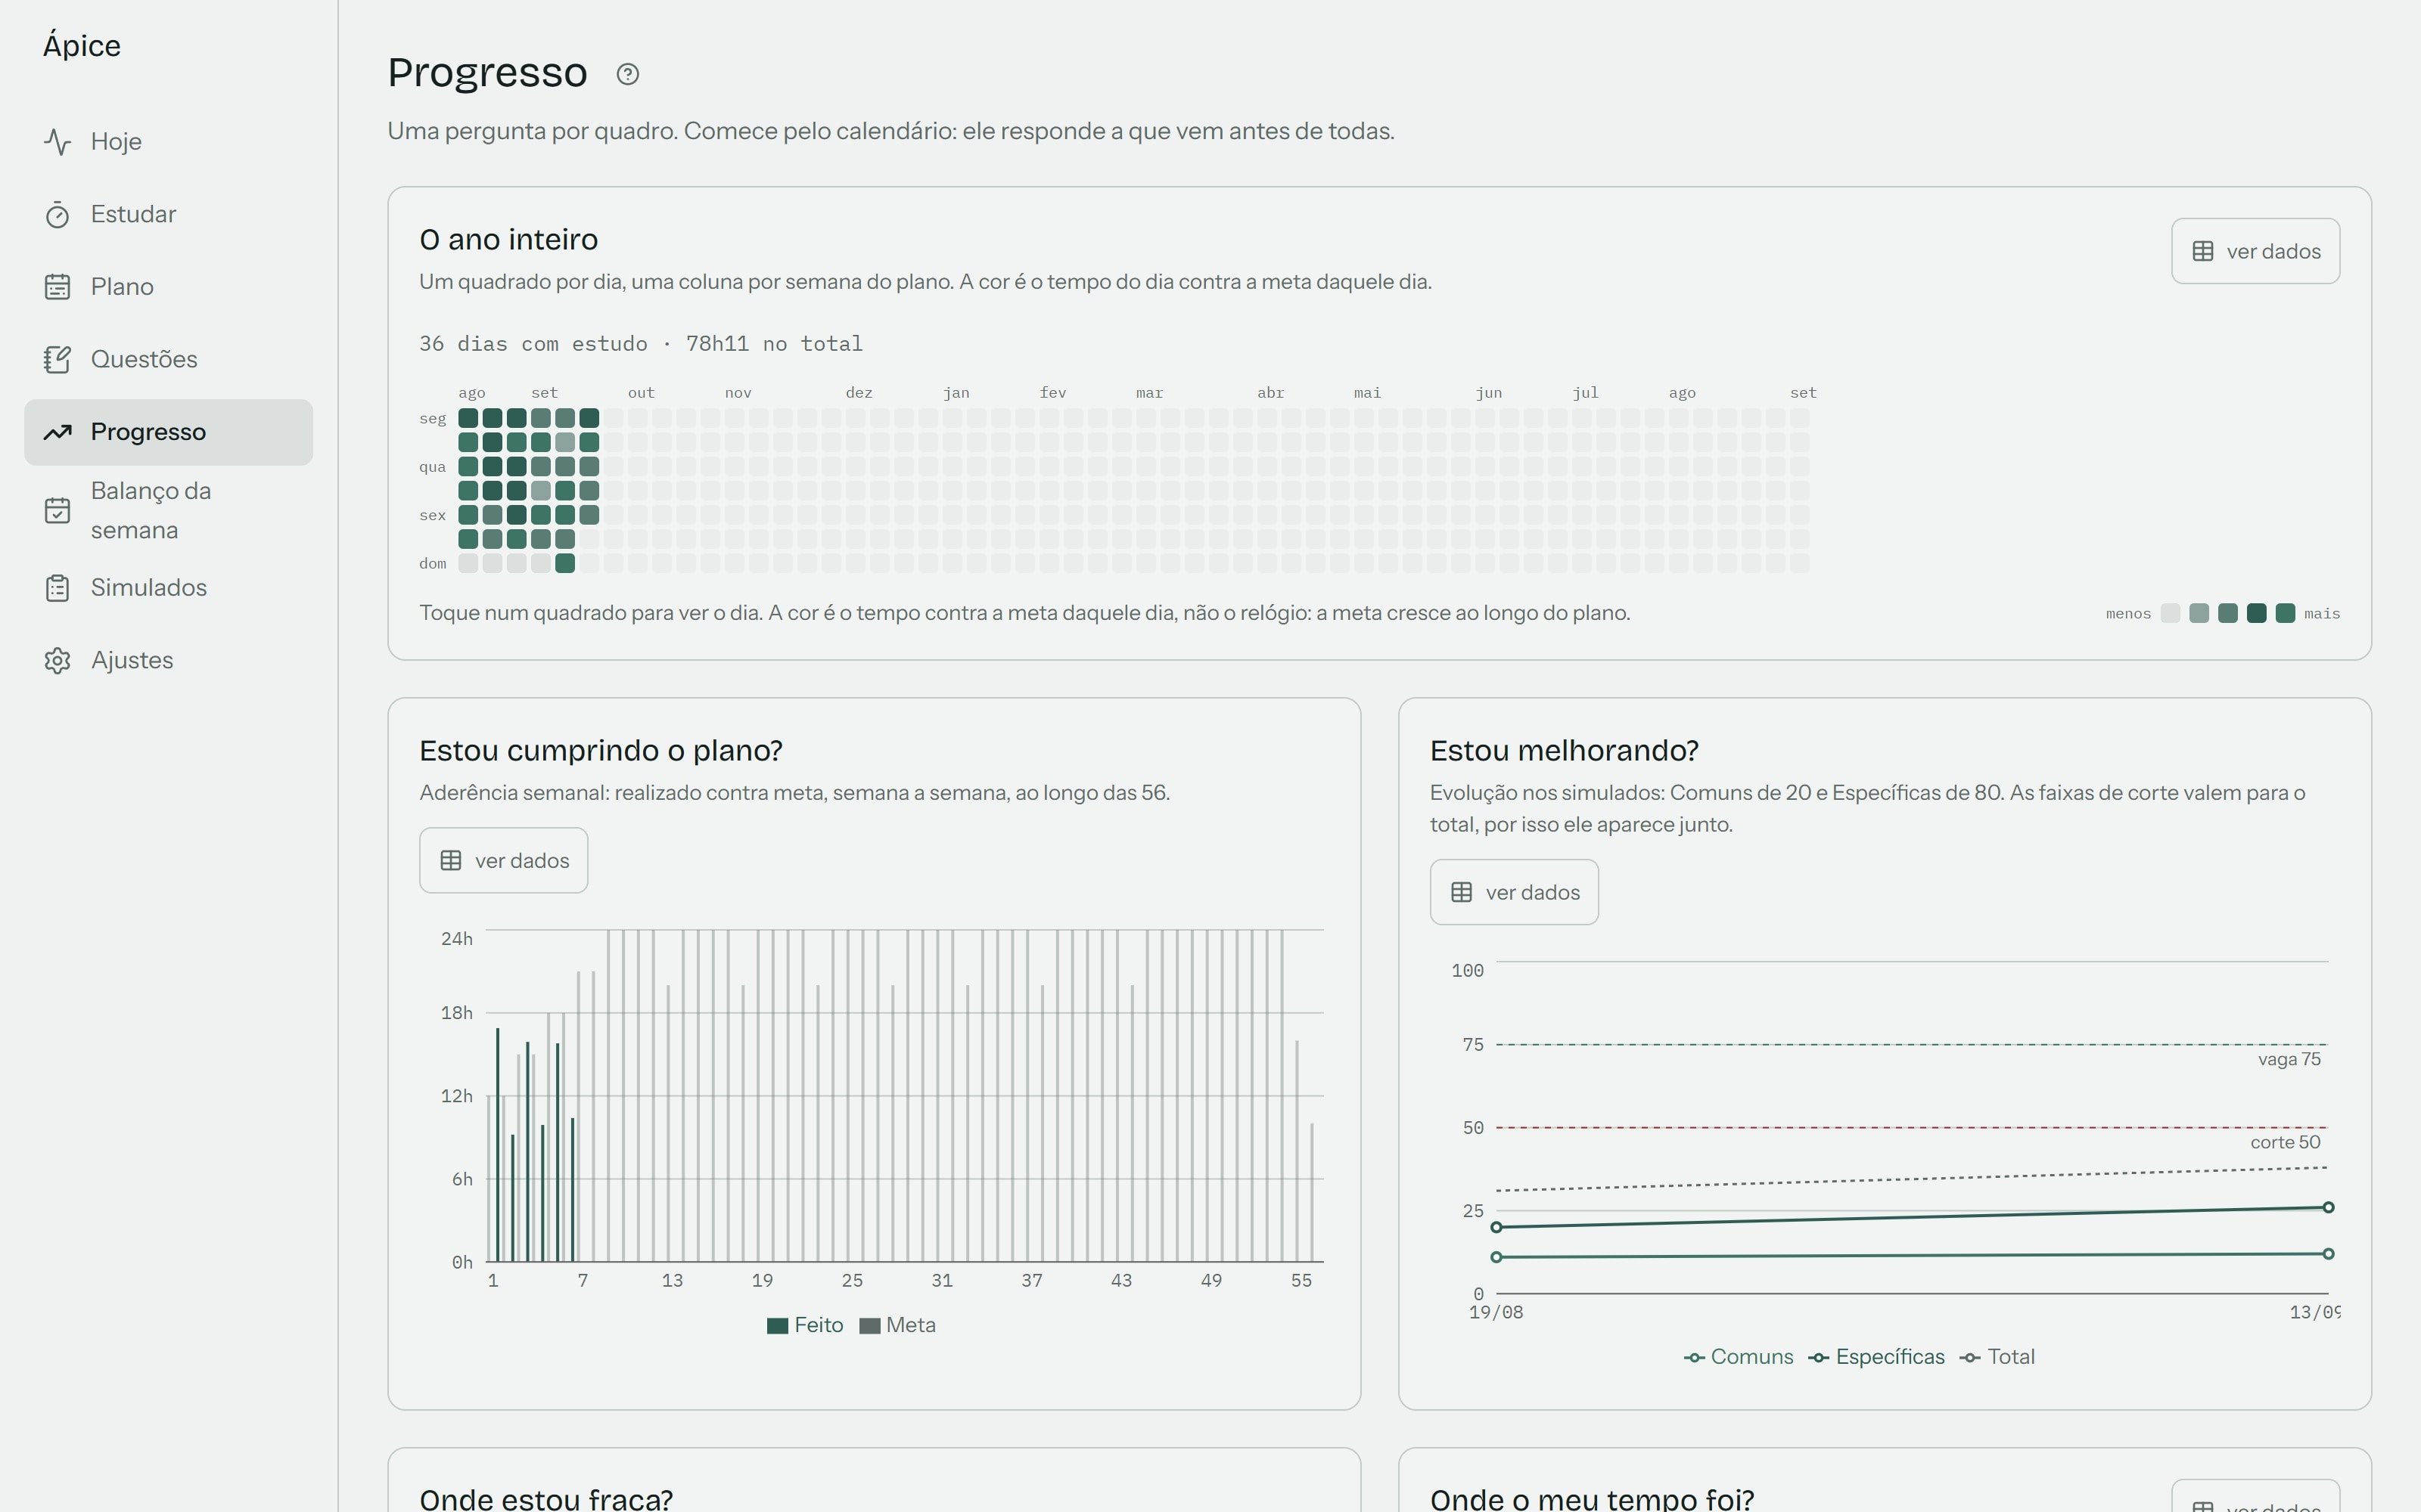Click ver dados under Estou melhorando
This screenshot has height=1512, width=2421.
1514,892
